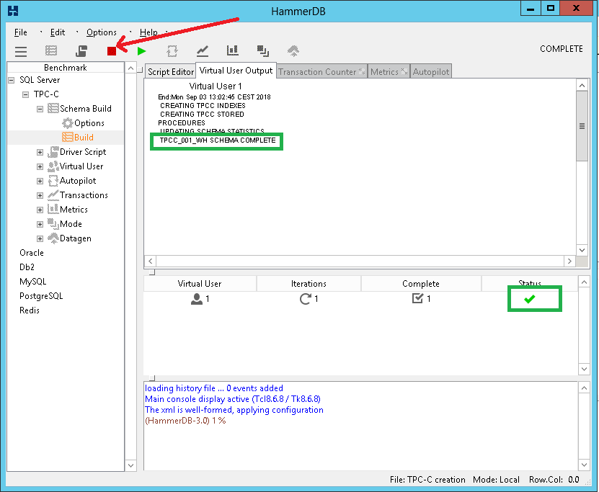
Task: Collapse the TPC-C tree node
Action: 26,94
